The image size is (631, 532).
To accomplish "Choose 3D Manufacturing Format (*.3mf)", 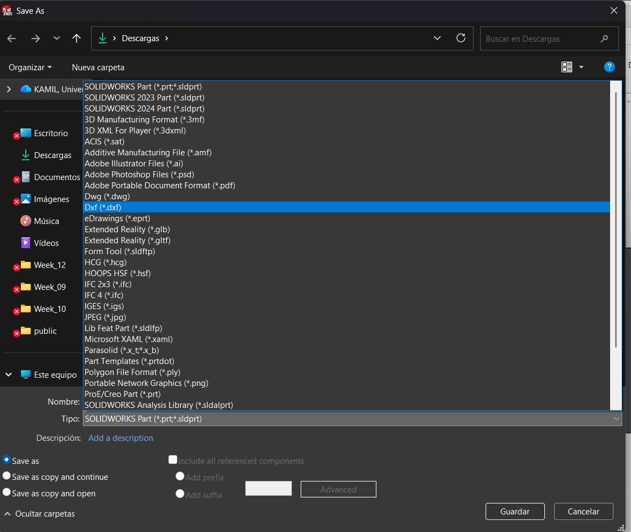I will (x=346, y=120).
